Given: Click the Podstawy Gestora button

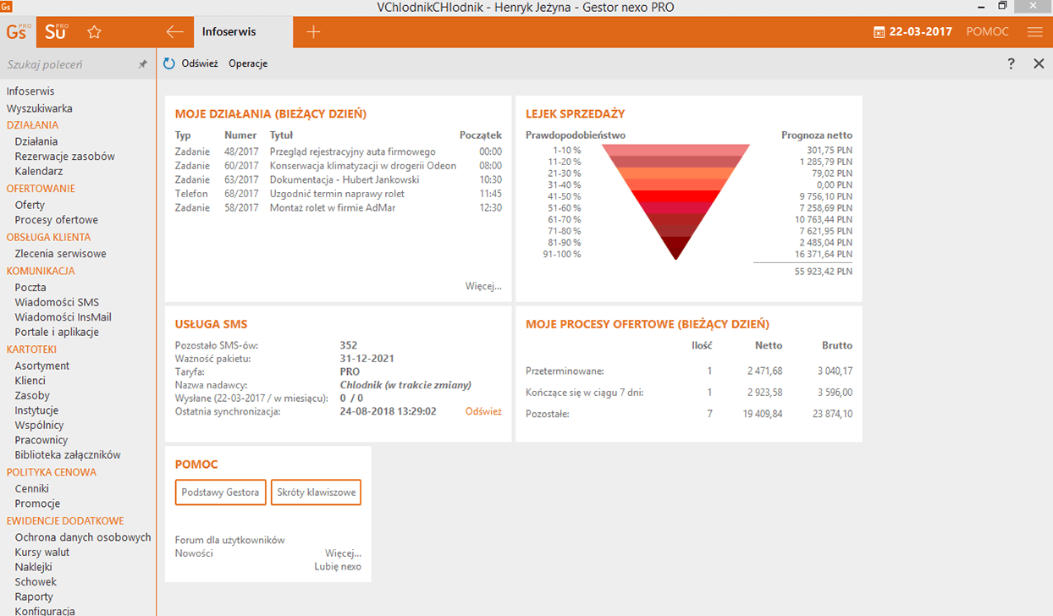Looking at the screenshot, I should point(220,492).
